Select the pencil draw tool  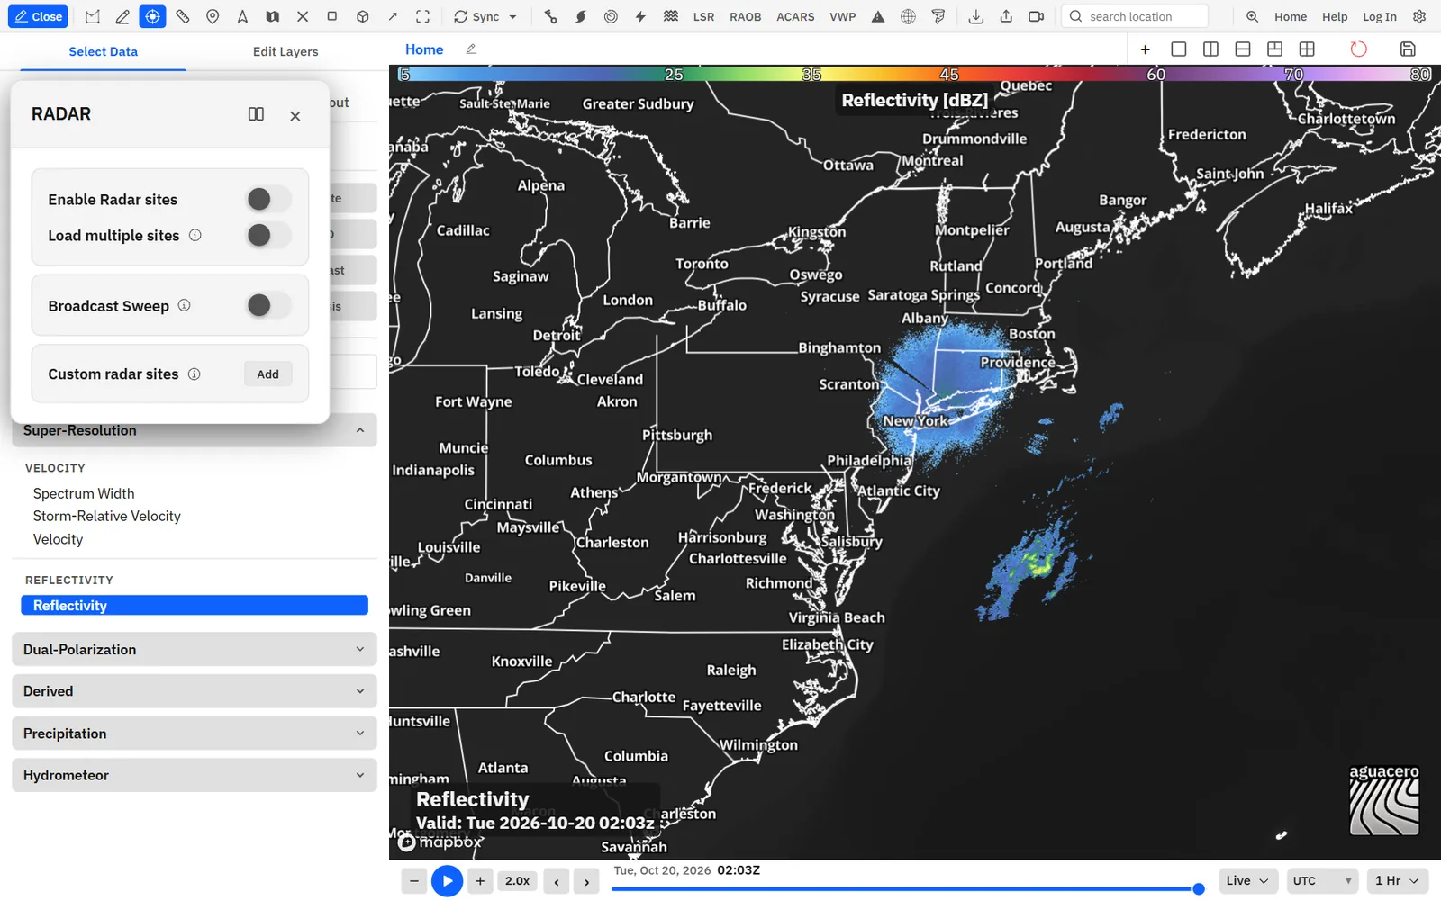click(122, 16)
